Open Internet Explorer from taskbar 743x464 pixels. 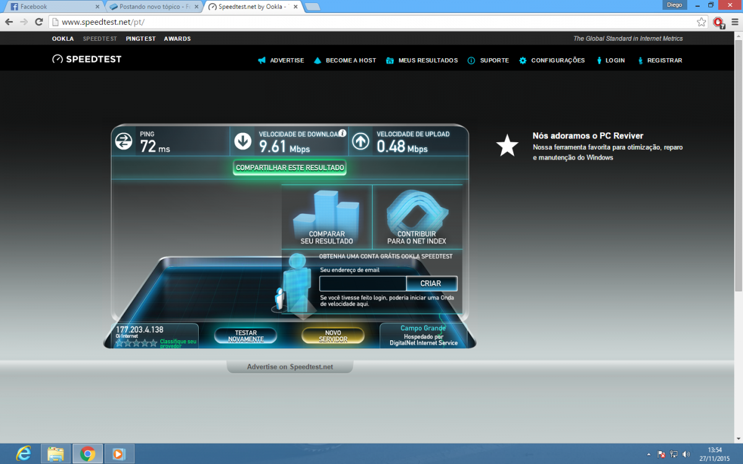[x=24, y=453]
